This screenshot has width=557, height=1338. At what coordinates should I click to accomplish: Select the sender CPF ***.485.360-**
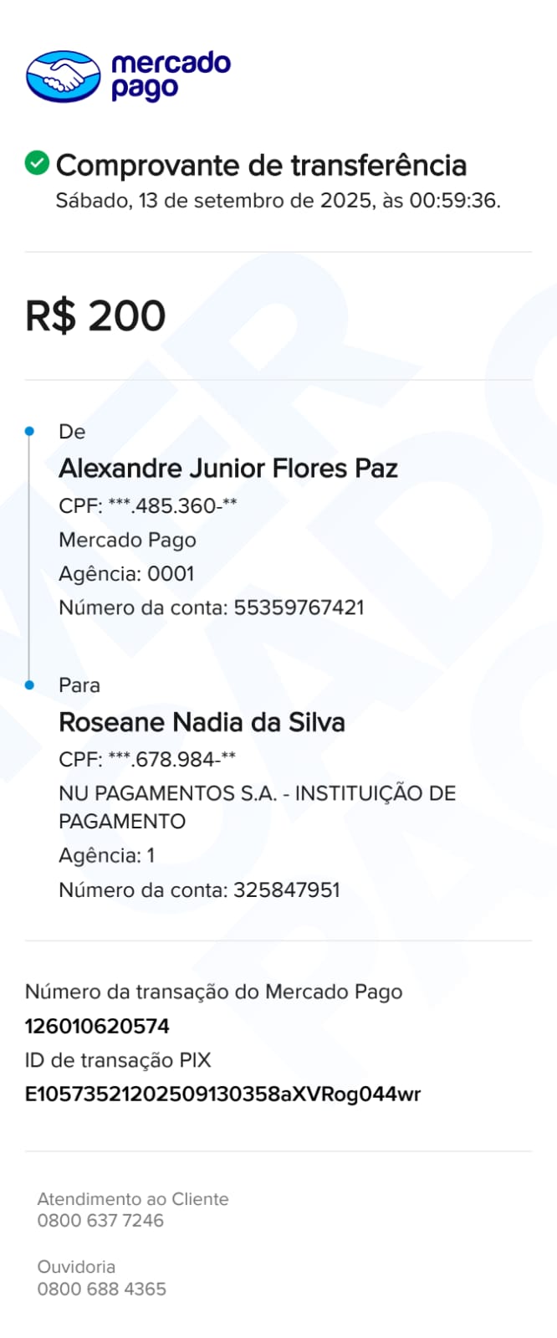pyautogui.click(x=148, y=505)
